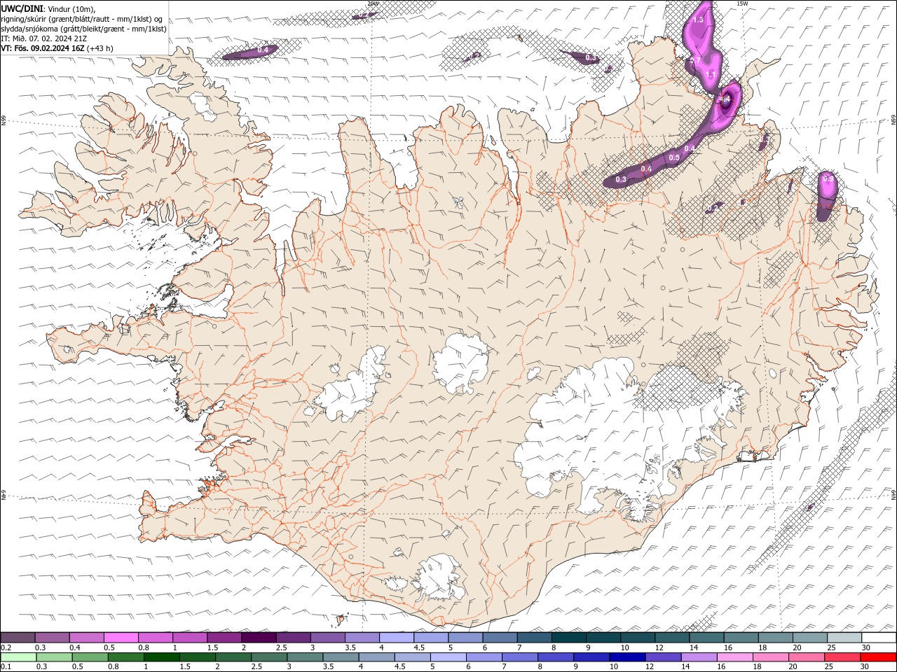Image resolution: width=897 pixels, height=672 pixels.
Task: Click the 0.7 precipitation value on the map
Action: pyautogui.click(x=694, y=62)
